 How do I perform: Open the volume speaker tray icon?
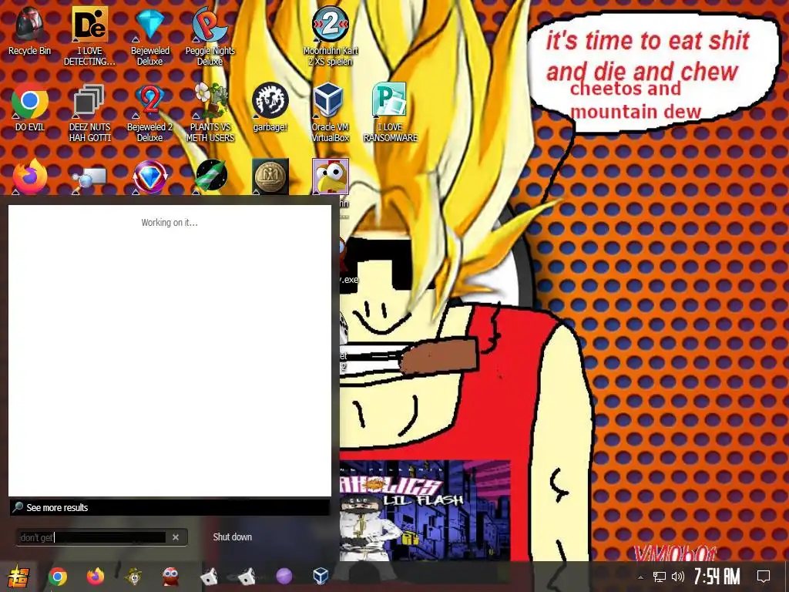[678, 577]
